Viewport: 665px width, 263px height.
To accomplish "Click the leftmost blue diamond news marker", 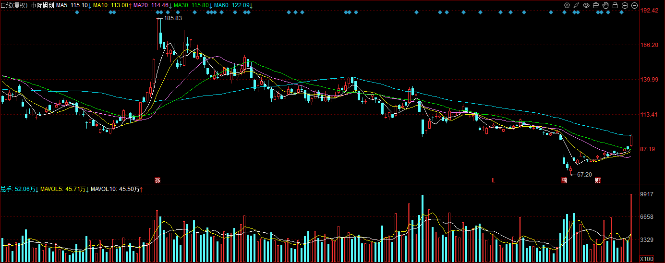I will coord(77,12).
